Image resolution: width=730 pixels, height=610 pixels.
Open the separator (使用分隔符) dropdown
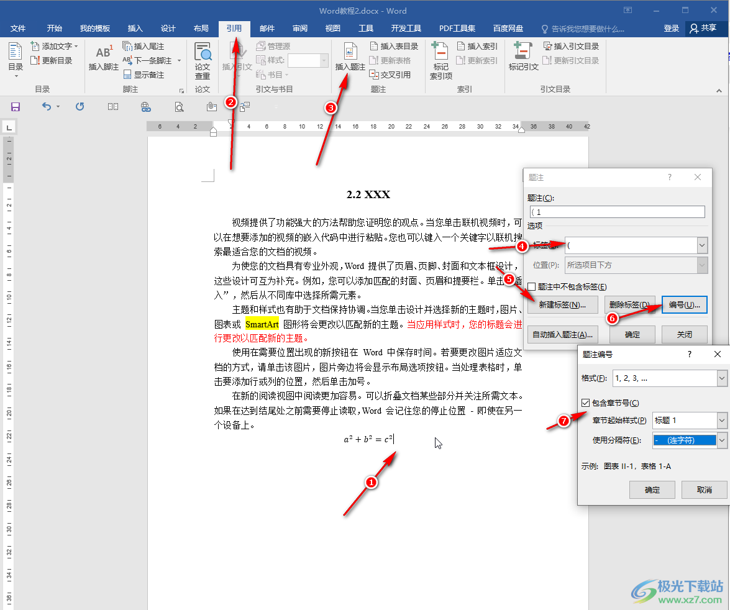tap(722, 440)
